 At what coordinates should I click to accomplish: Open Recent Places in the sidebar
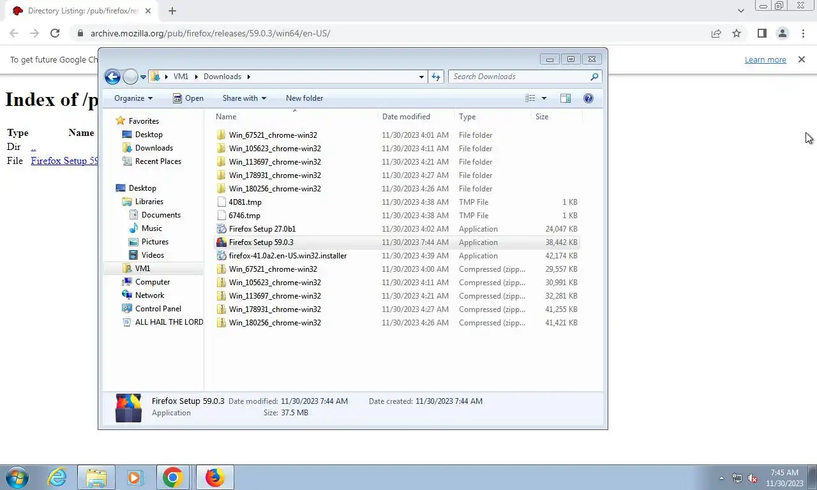click(x=158, y=161)
